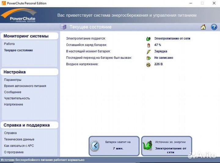Click the Текущее состояние page title
The width and height of the screenshot is (220, 163).
point(90,27)
